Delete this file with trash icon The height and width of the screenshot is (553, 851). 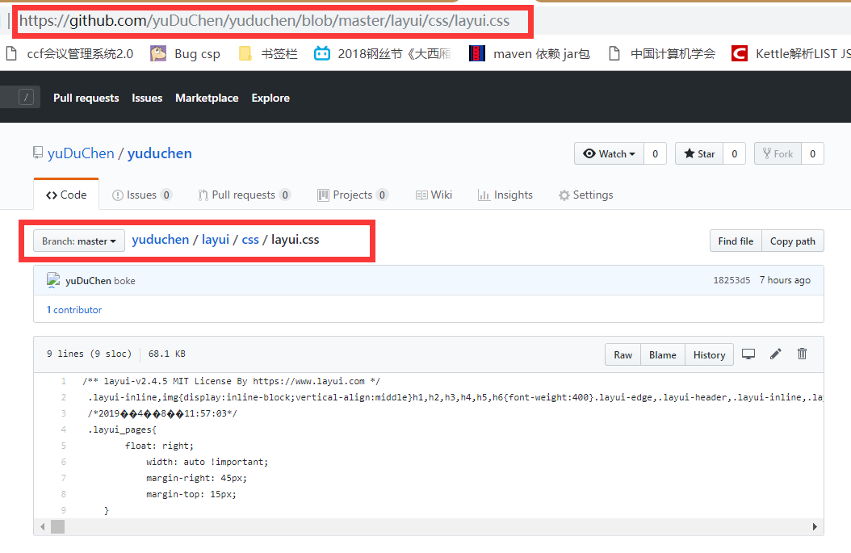[803, 354]
